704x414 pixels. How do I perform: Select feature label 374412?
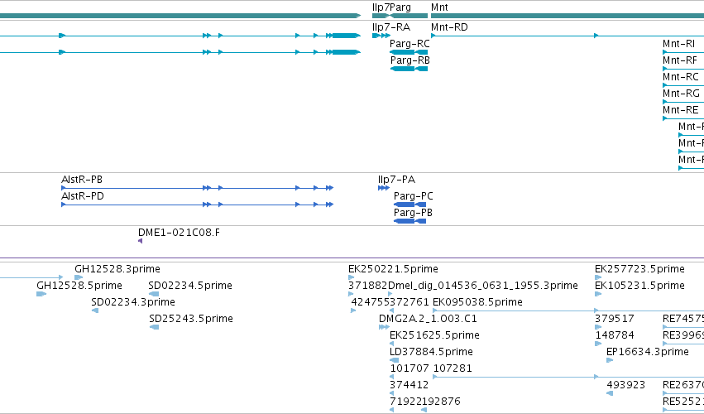(409, 386)
